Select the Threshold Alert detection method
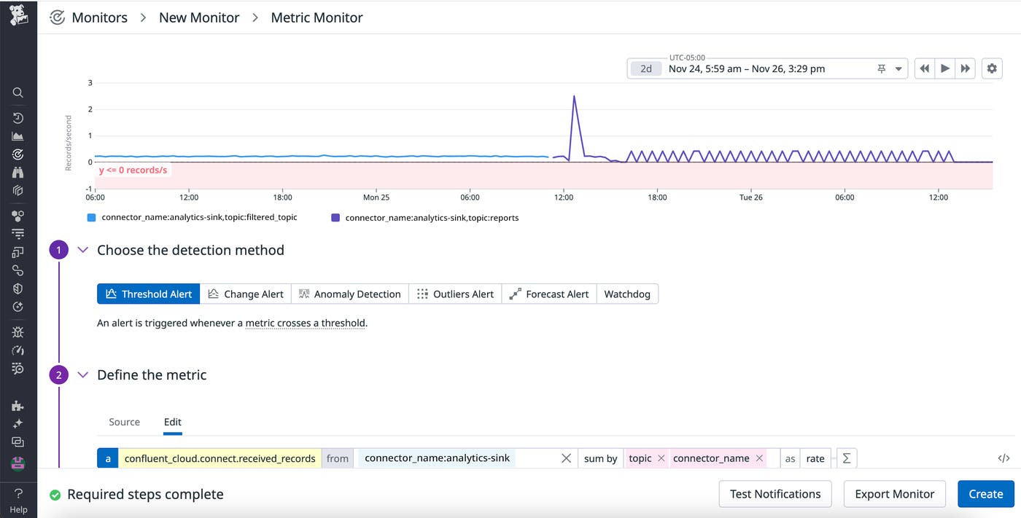 (149, 294)
